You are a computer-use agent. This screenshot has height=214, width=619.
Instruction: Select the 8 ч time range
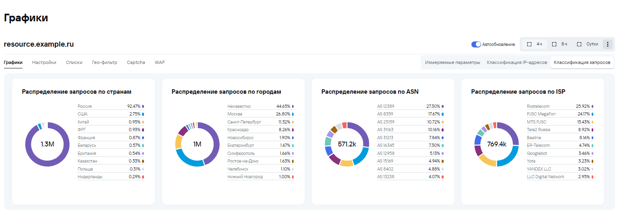(559, 44)
